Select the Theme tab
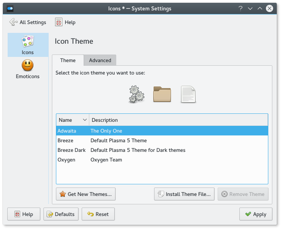Image resolution: width=282 pixels, height=230 pixels. click(68, 61)
